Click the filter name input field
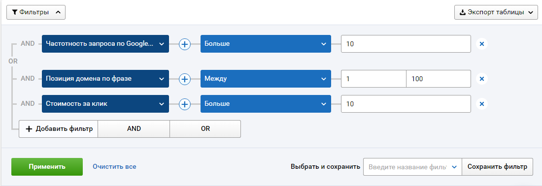The image size is (542, 186). [408, 167]
